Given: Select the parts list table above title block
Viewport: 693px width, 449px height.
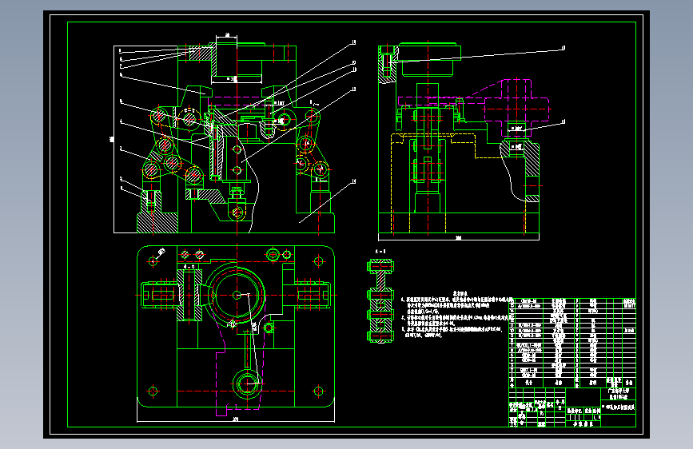Looking at the screenshot, I should pos(572,343).
